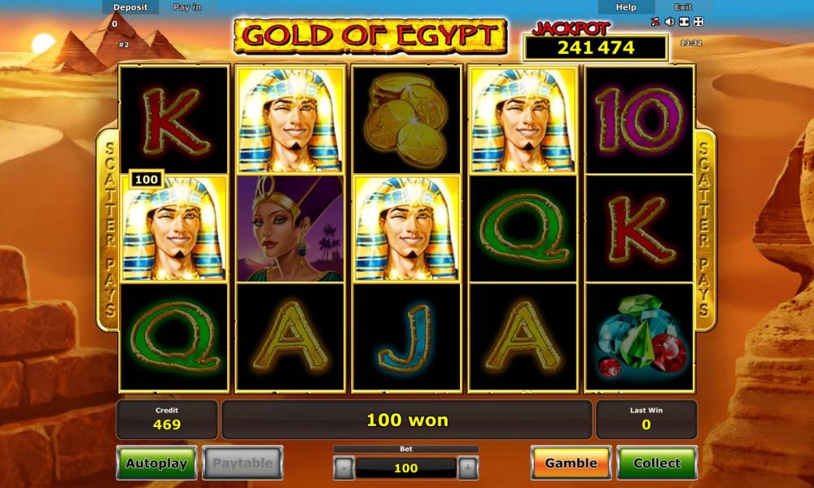Screen dimensions: 814x488
Task: Open the Paytable
Action: [x=243, y=463]
